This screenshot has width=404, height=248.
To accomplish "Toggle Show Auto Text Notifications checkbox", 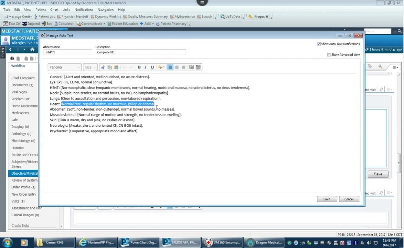I will click(x=319, y=44).
